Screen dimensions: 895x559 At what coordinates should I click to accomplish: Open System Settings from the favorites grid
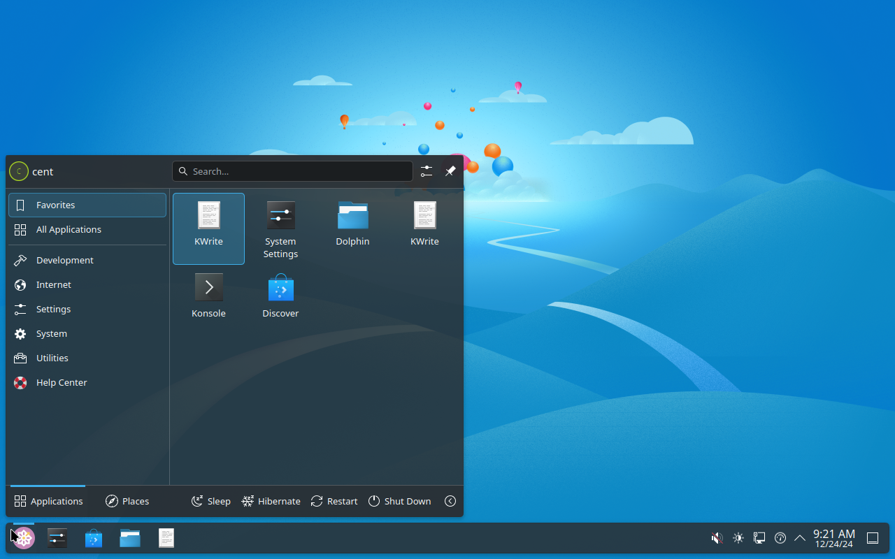(280, 224)
